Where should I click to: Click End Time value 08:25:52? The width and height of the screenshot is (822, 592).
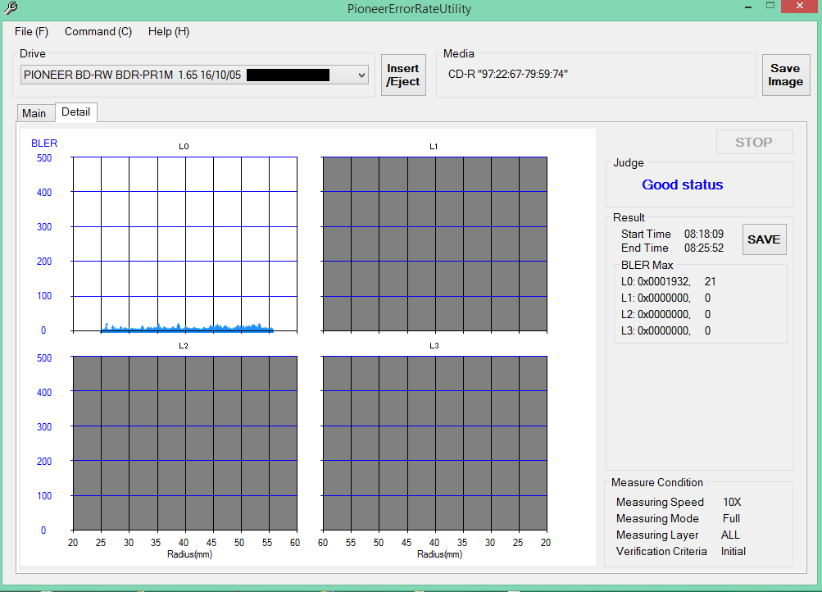pos(704,248)
